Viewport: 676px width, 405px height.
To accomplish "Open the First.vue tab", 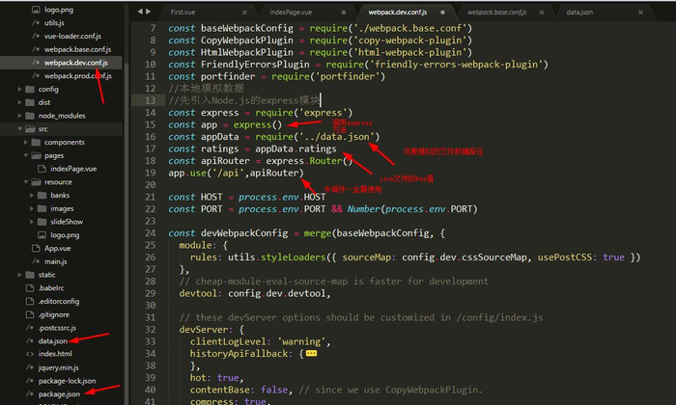I will (183, 13).
